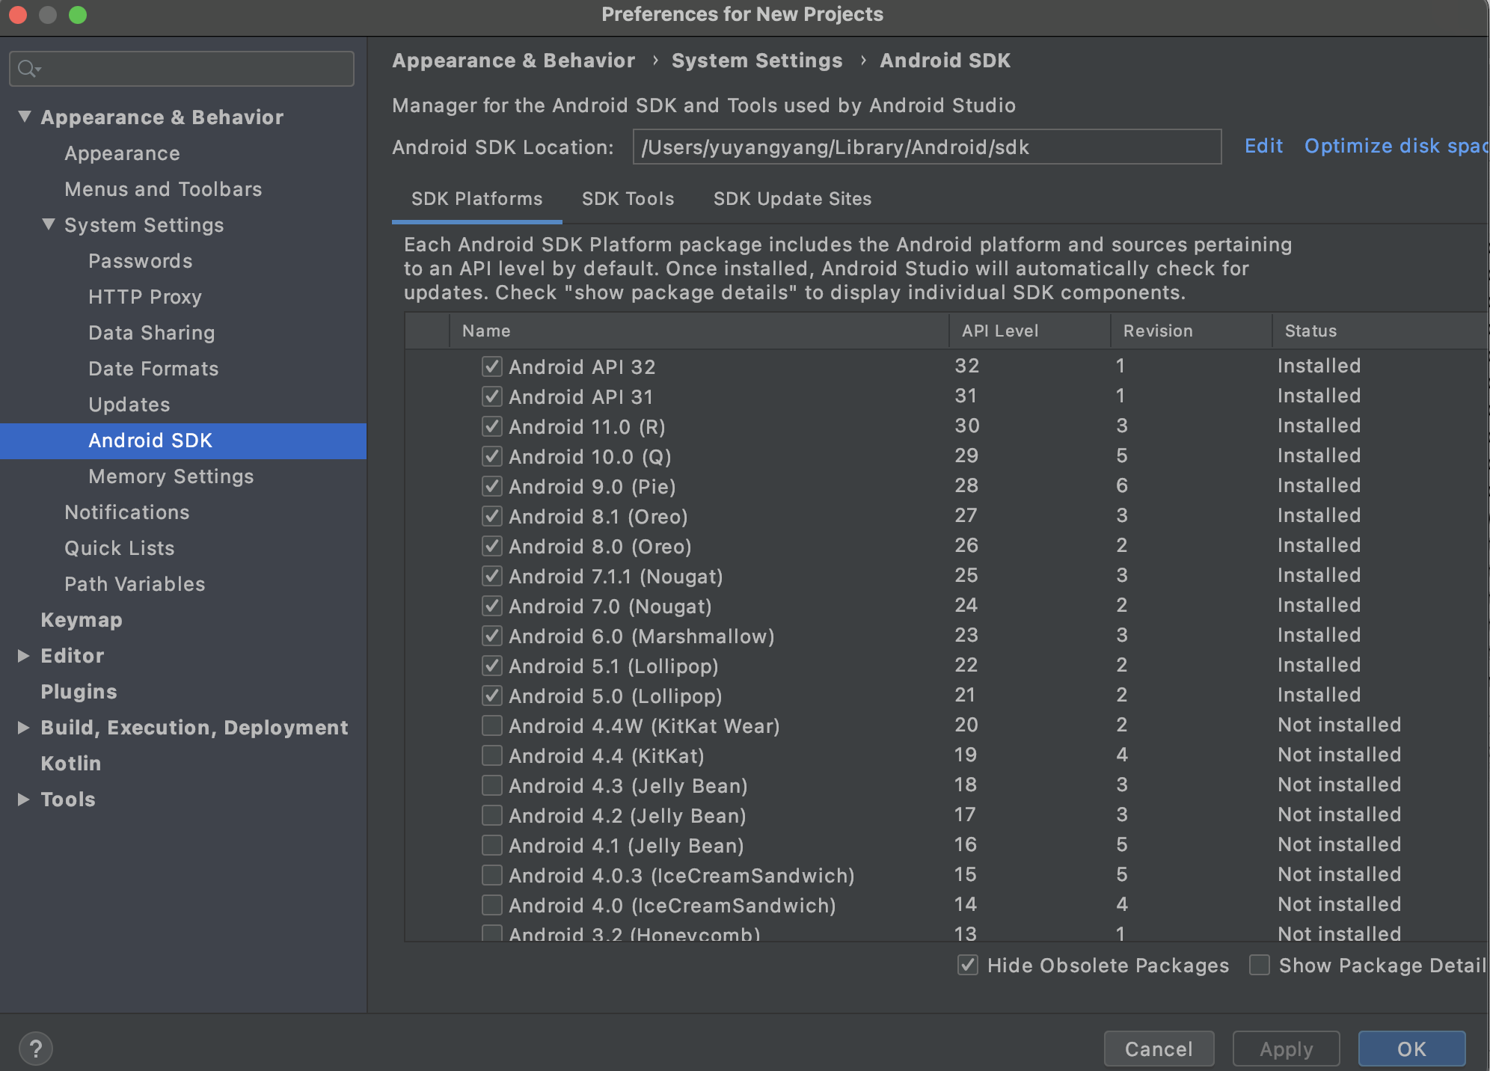
Task: Click the green zoom window button
Action: tap(78, 15)
